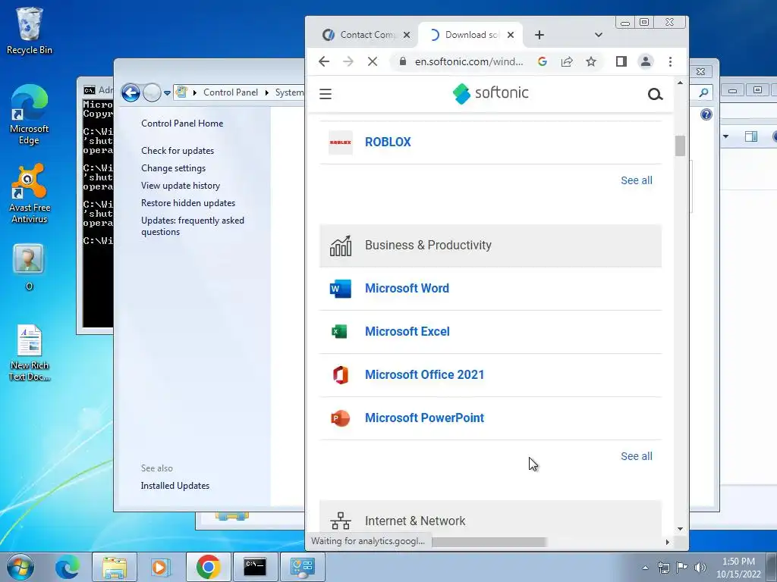Open the ROBLOX link
The height and width of the screenshot is (582, 777).
388,142
